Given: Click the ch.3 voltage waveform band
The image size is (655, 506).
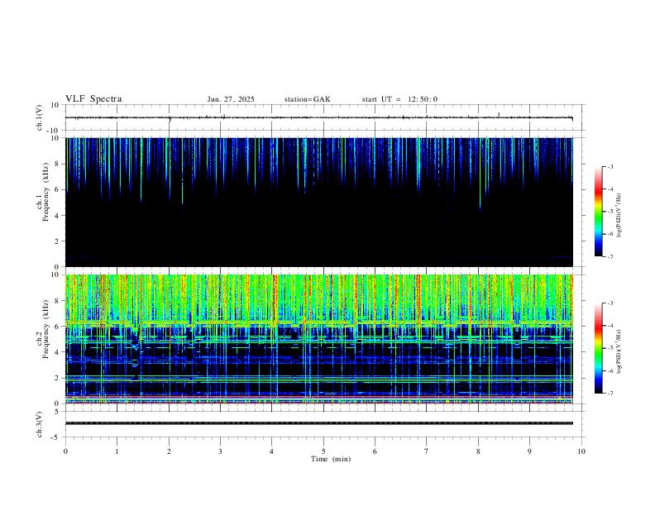Looking at the screenshot, I should pos(319,423).
